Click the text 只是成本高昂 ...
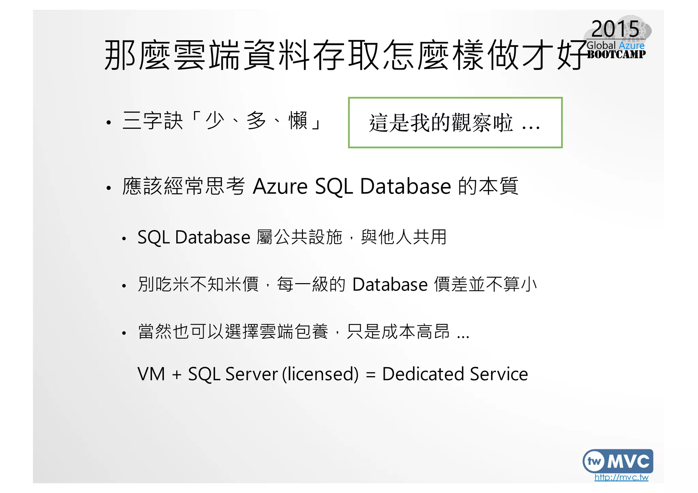This screenshot has height=493, width=698. 398,332
